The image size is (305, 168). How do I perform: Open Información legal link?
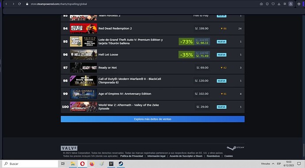[x=156, y=156]
